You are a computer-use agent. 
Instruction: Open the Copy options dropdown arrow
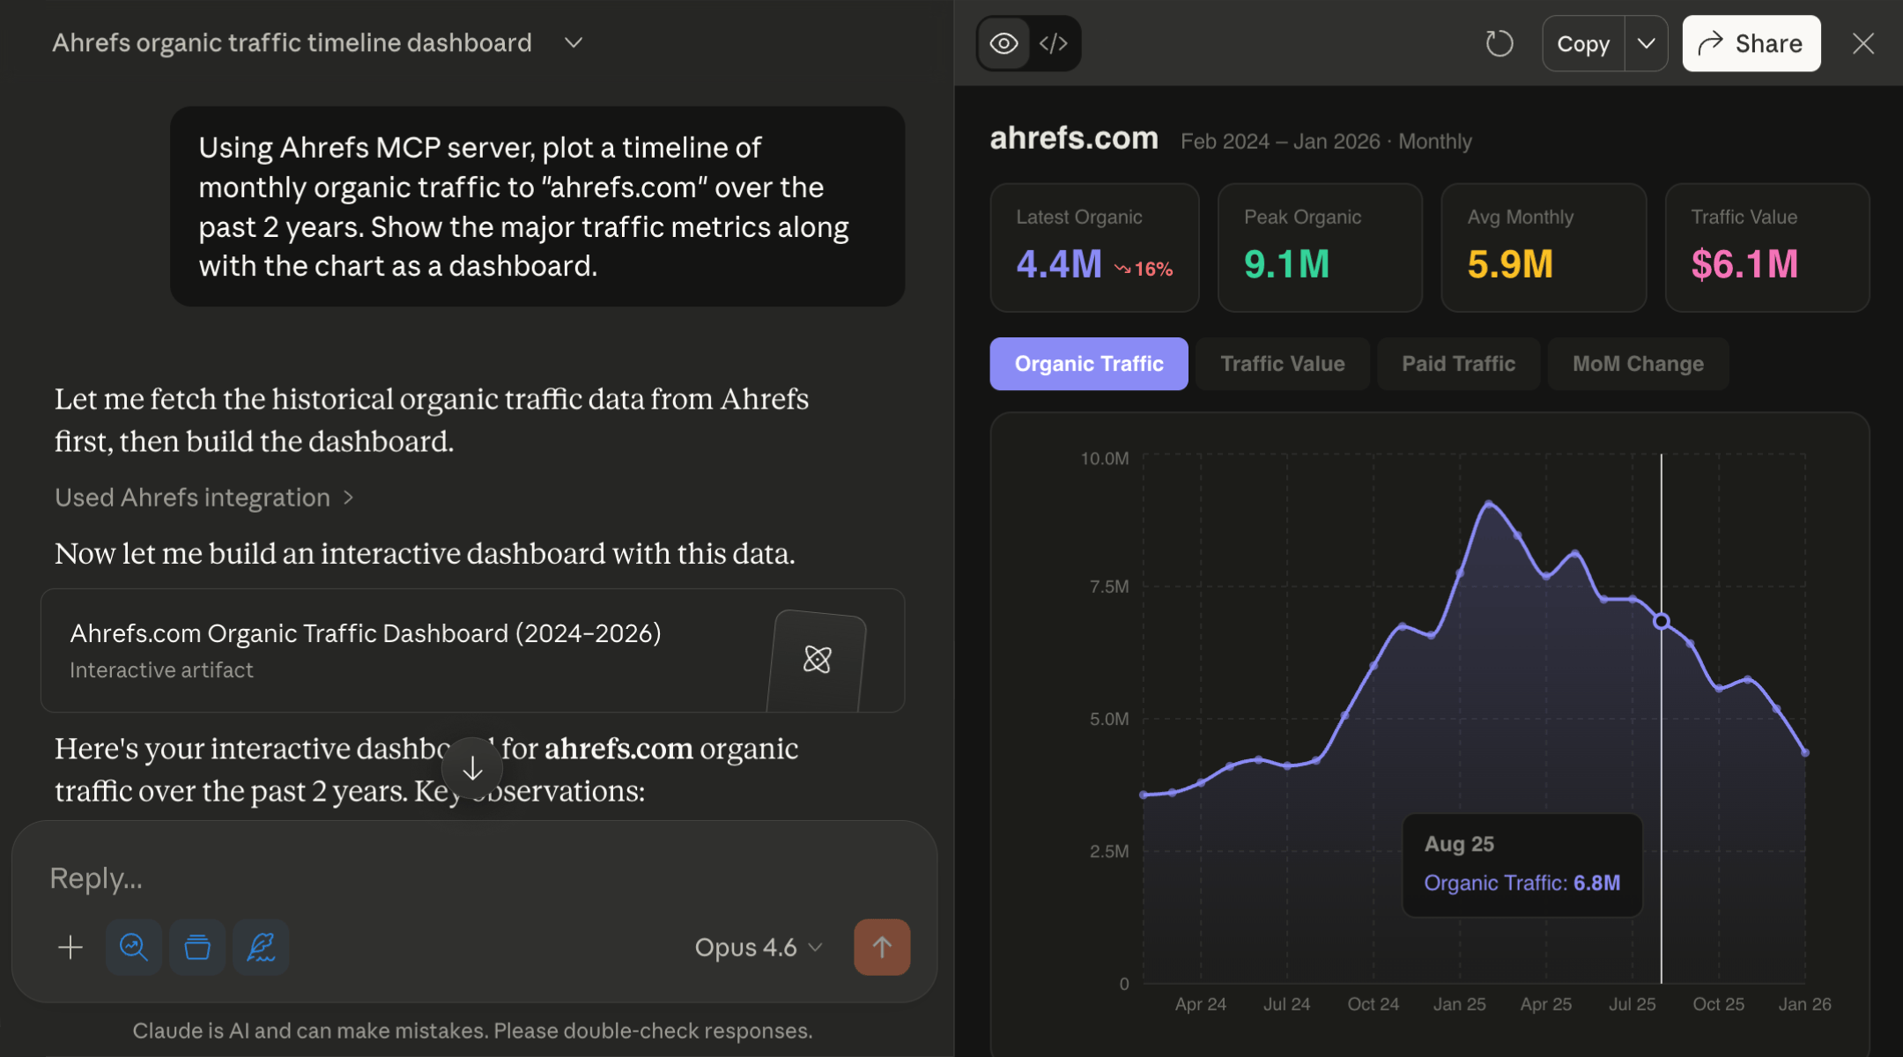1646,43
